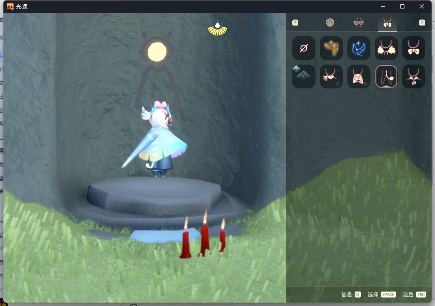The height and width of the screenshot is (306, 435).
Task: Open the glasses face accessory tab
Action: pos(359,23)
